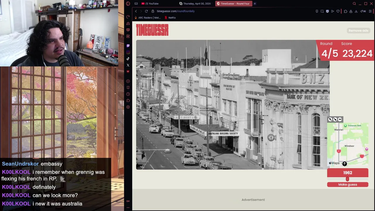
Task: Open pinboards in the sidebar
Action: point(128,88)
